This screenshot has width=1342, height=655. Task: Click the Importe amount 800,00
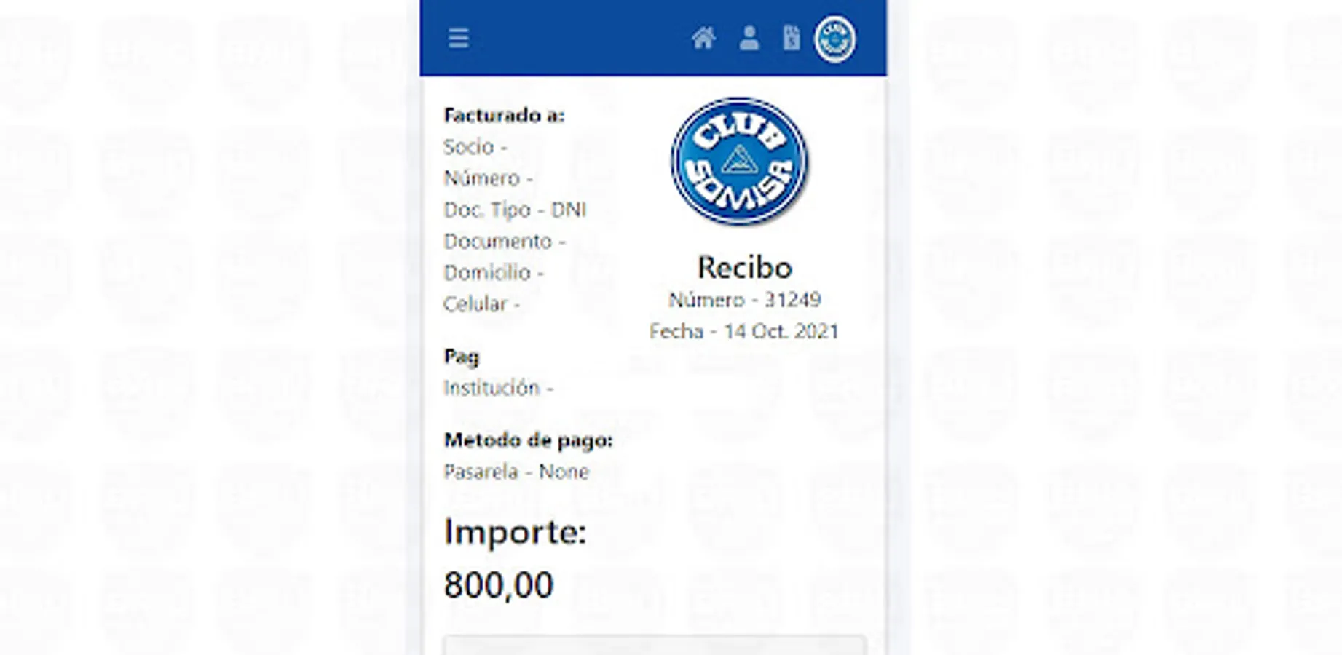click(500, 583)
